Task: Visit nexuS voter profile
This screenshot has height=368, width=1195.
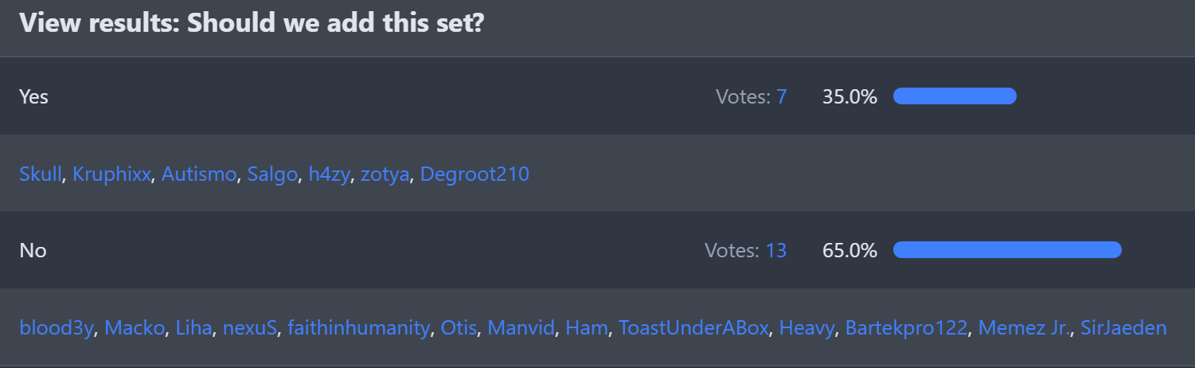Action: pyautogui.click(x=250, y=327)
